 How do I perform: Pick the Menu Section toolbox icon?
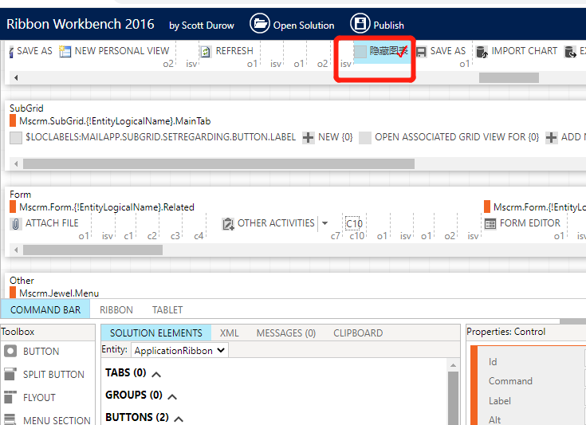click(10, 419)
